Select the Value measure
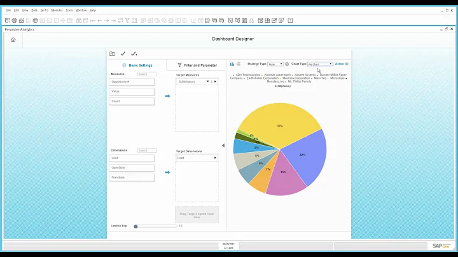 click(132, 92)
